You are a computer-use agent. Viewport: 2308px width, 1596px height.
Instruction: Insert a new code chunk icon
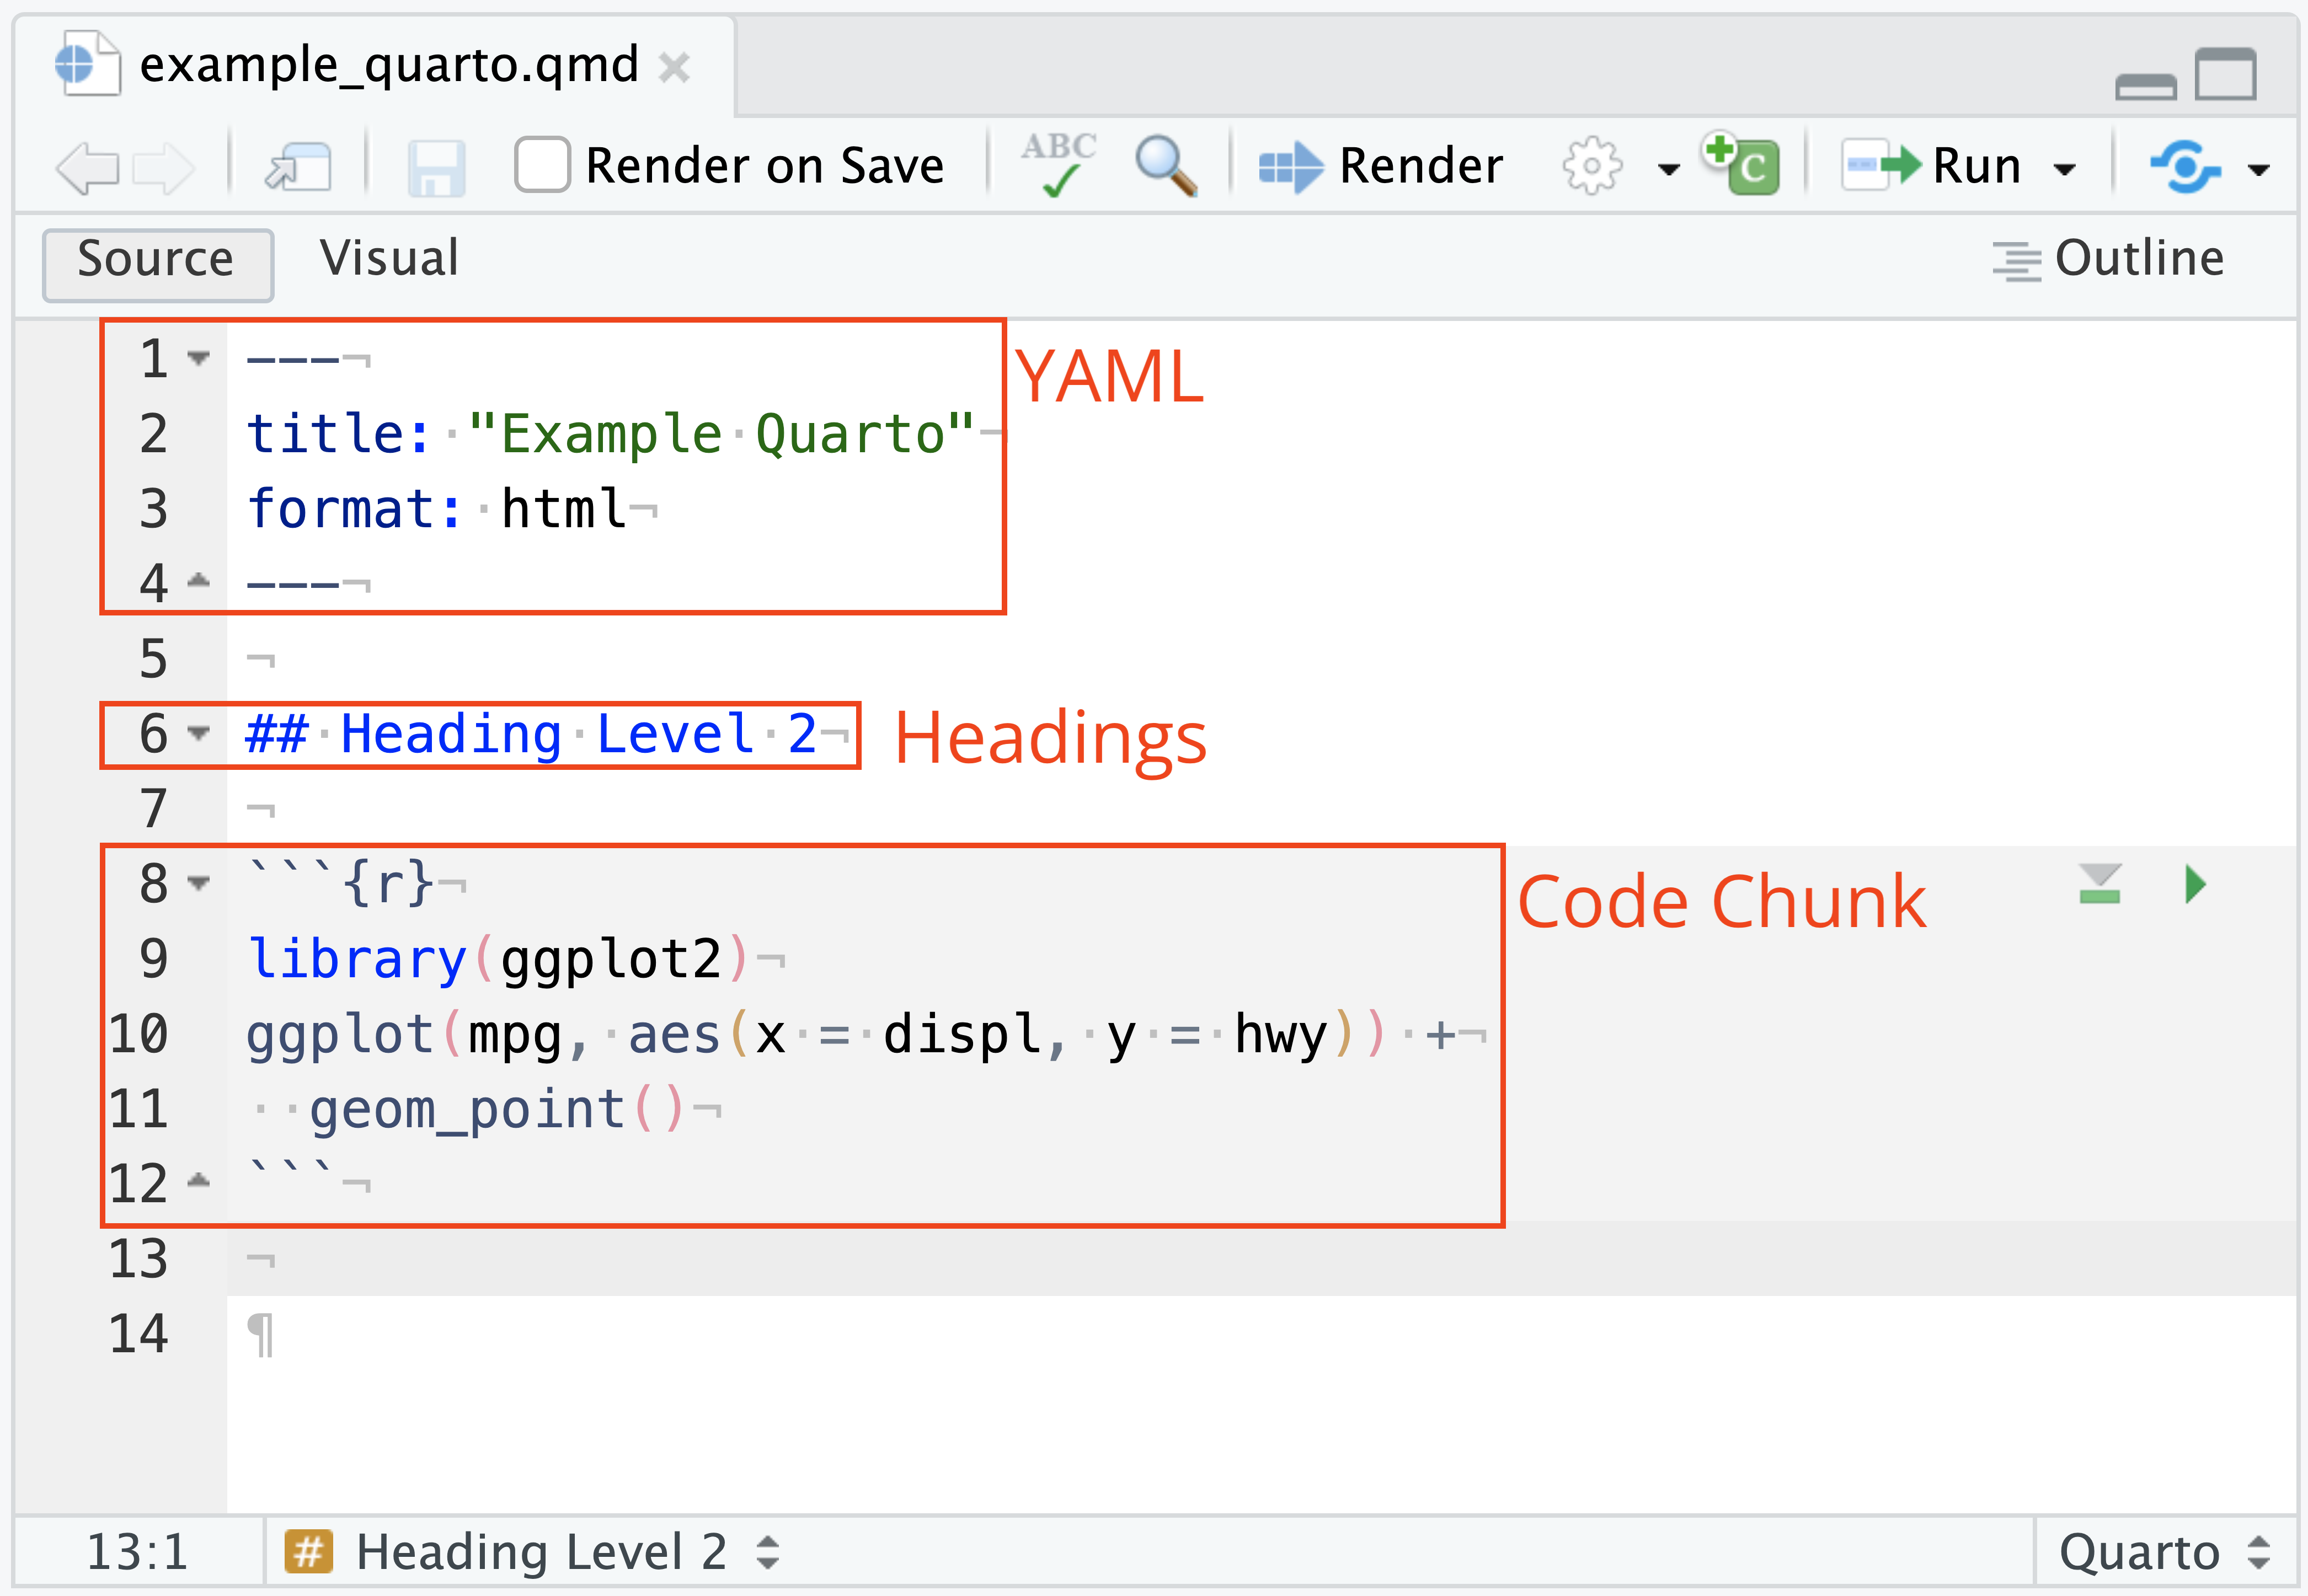(1741, 164)
